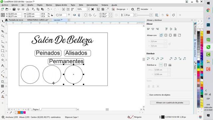The image size is (213, 120).
Task: Switch to MINIATURAS CURSO.cdr tab
Action: (x=38, y=20)
